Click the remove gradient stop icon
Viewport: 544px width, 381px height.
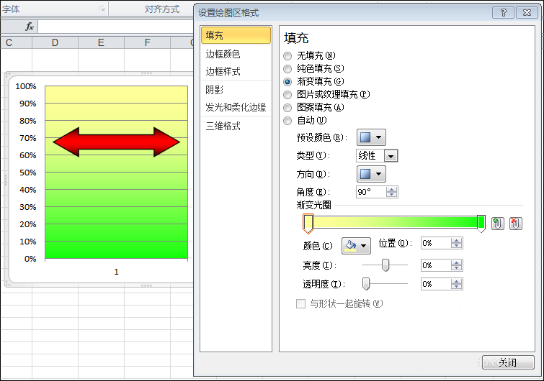516,224
